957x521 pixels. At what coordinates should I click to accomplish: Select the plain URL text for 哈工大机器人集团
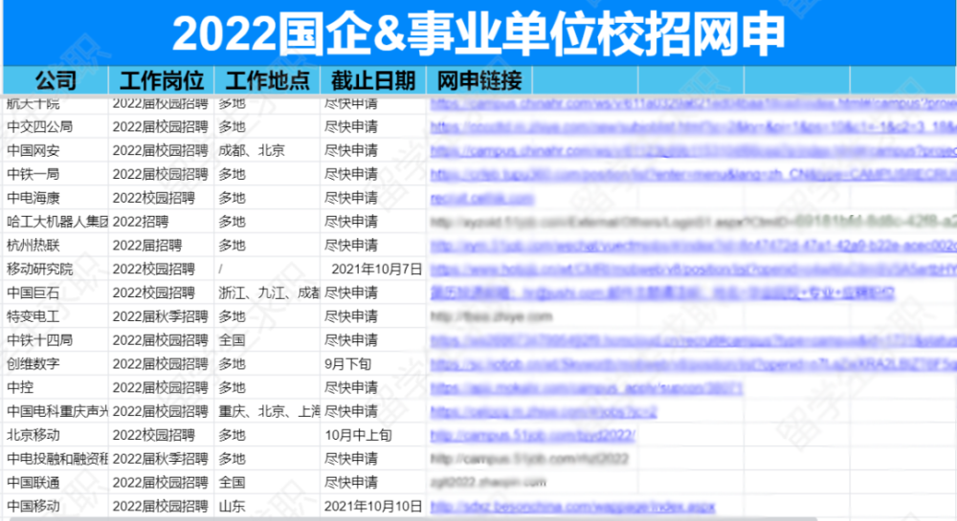(693, 222)
